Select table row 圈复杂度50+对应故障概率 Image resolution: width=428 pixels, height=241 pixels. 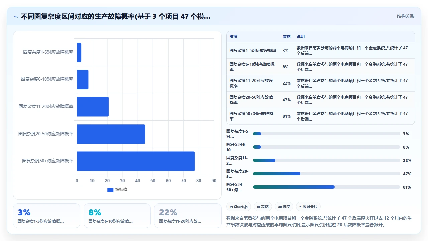click(x=321, y=116)
